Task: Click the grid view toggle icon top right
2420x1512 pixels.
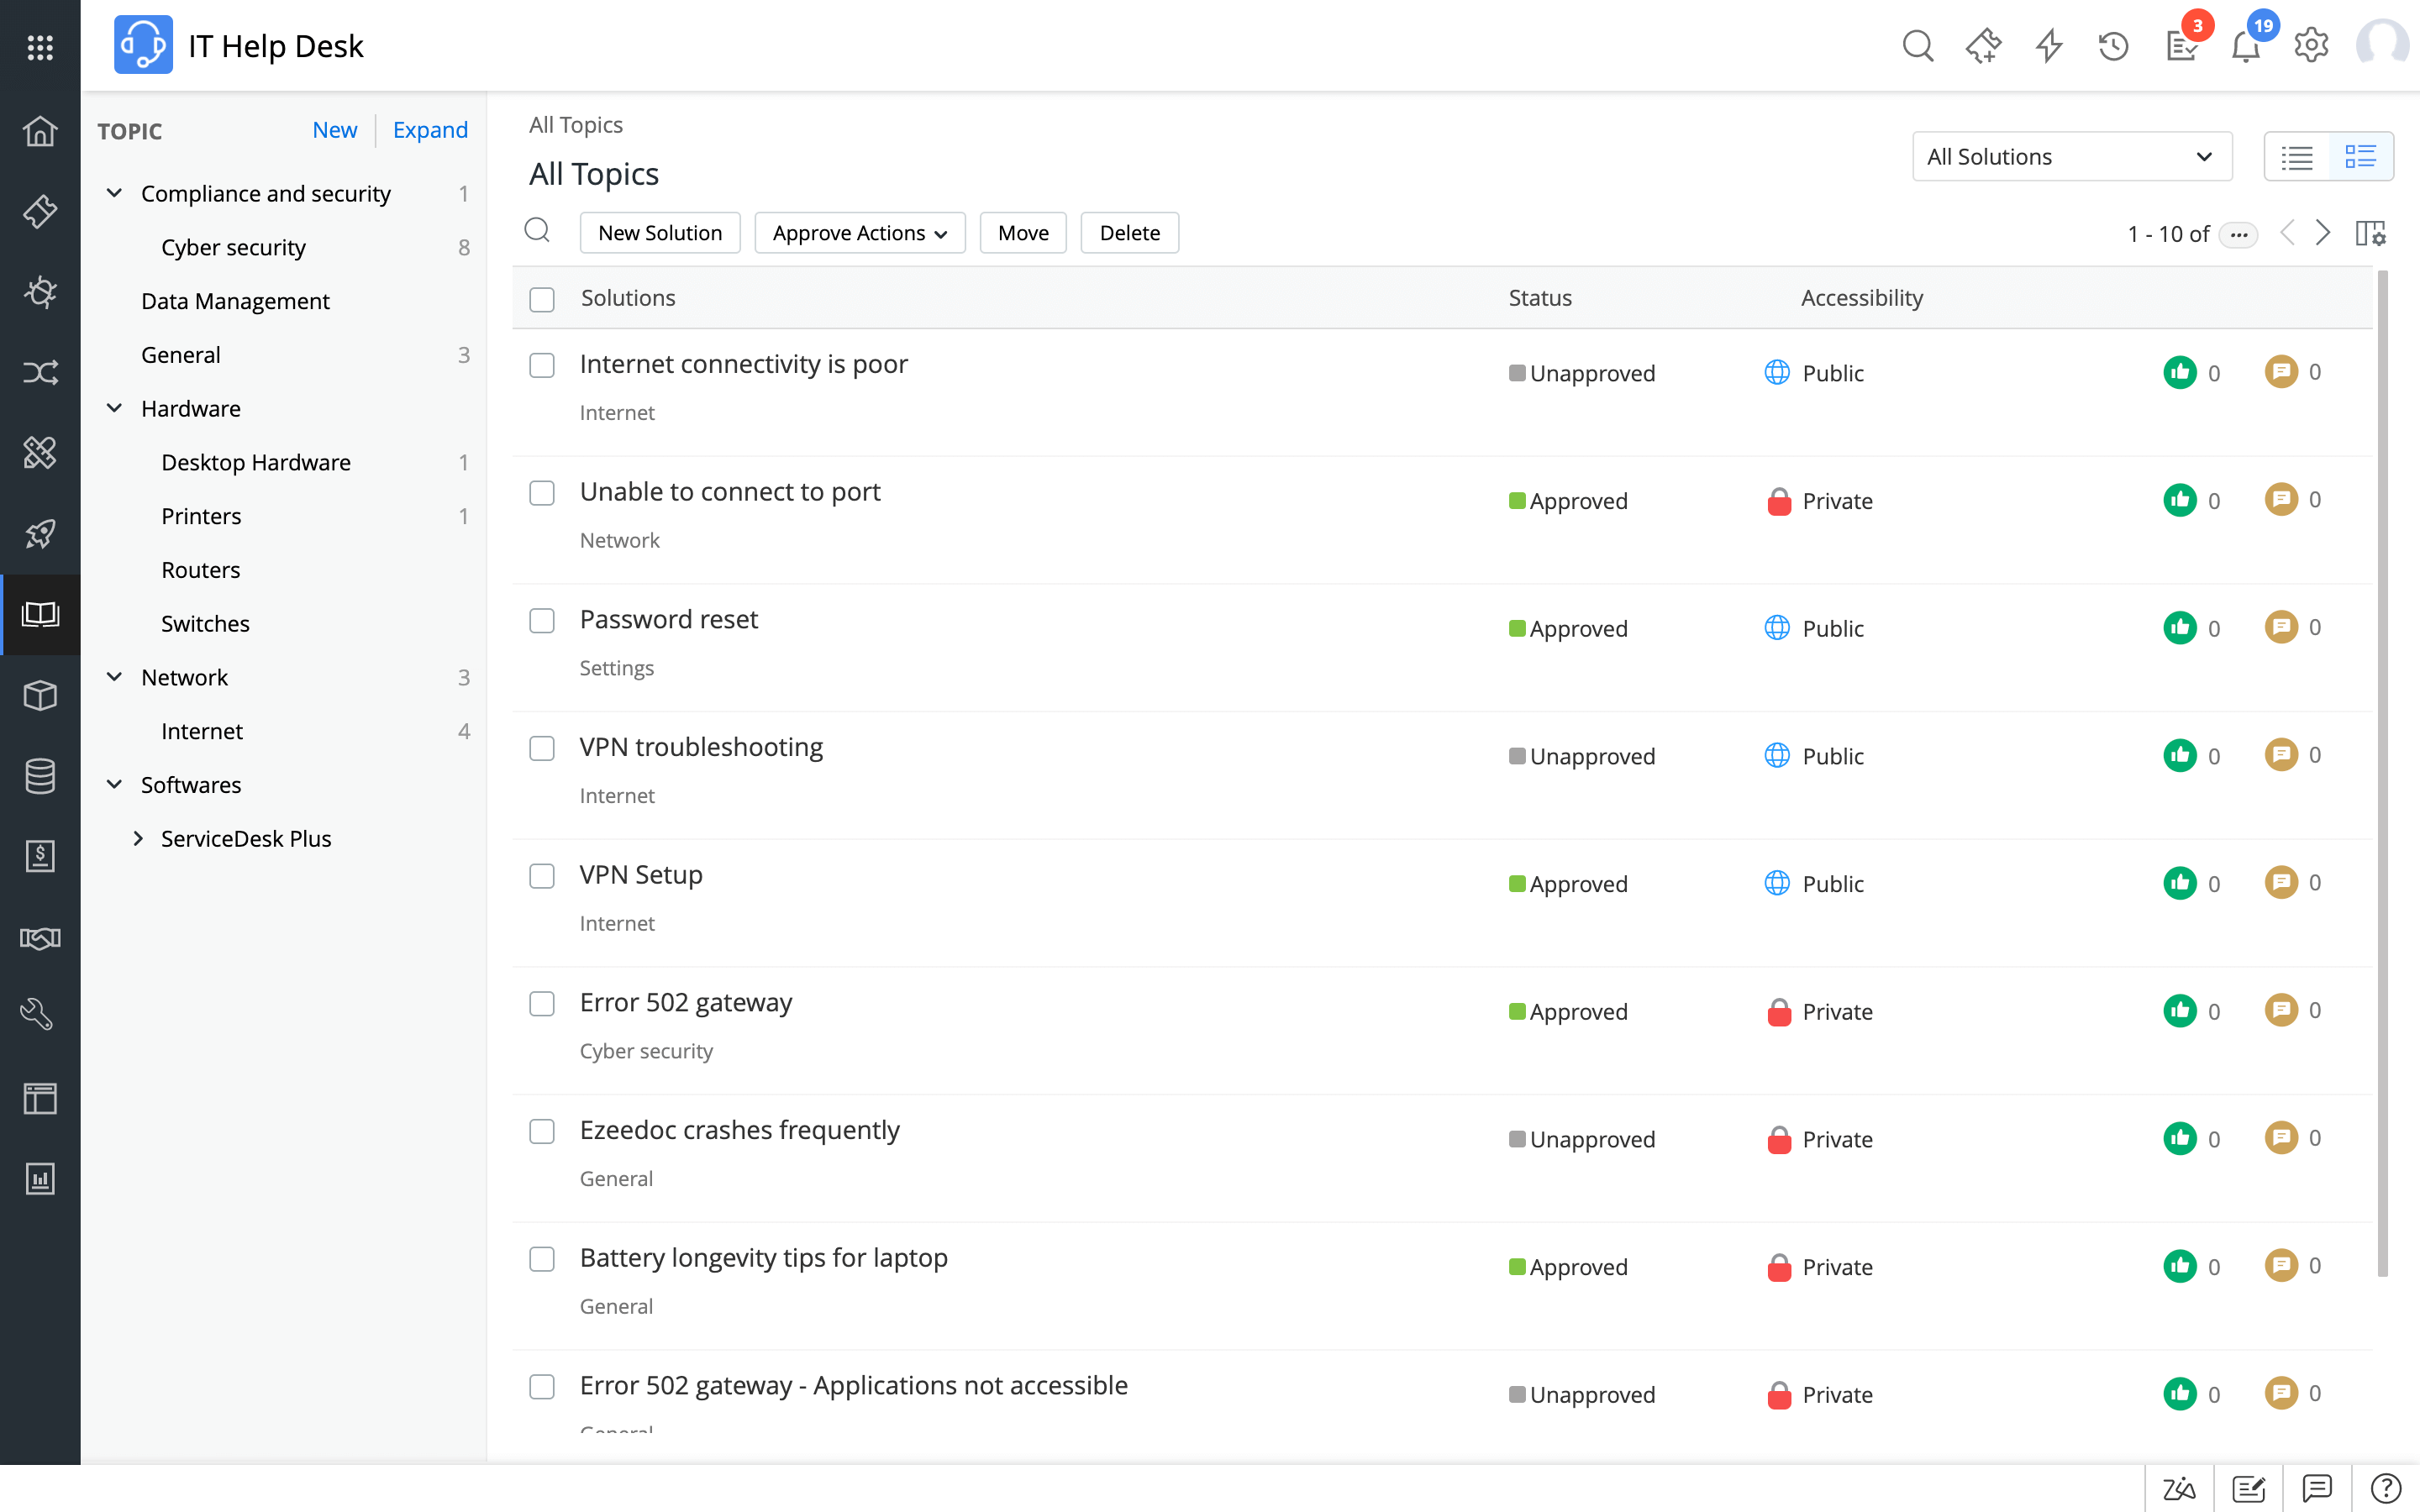Action: pyautogui.click(x=2363, y=157)
